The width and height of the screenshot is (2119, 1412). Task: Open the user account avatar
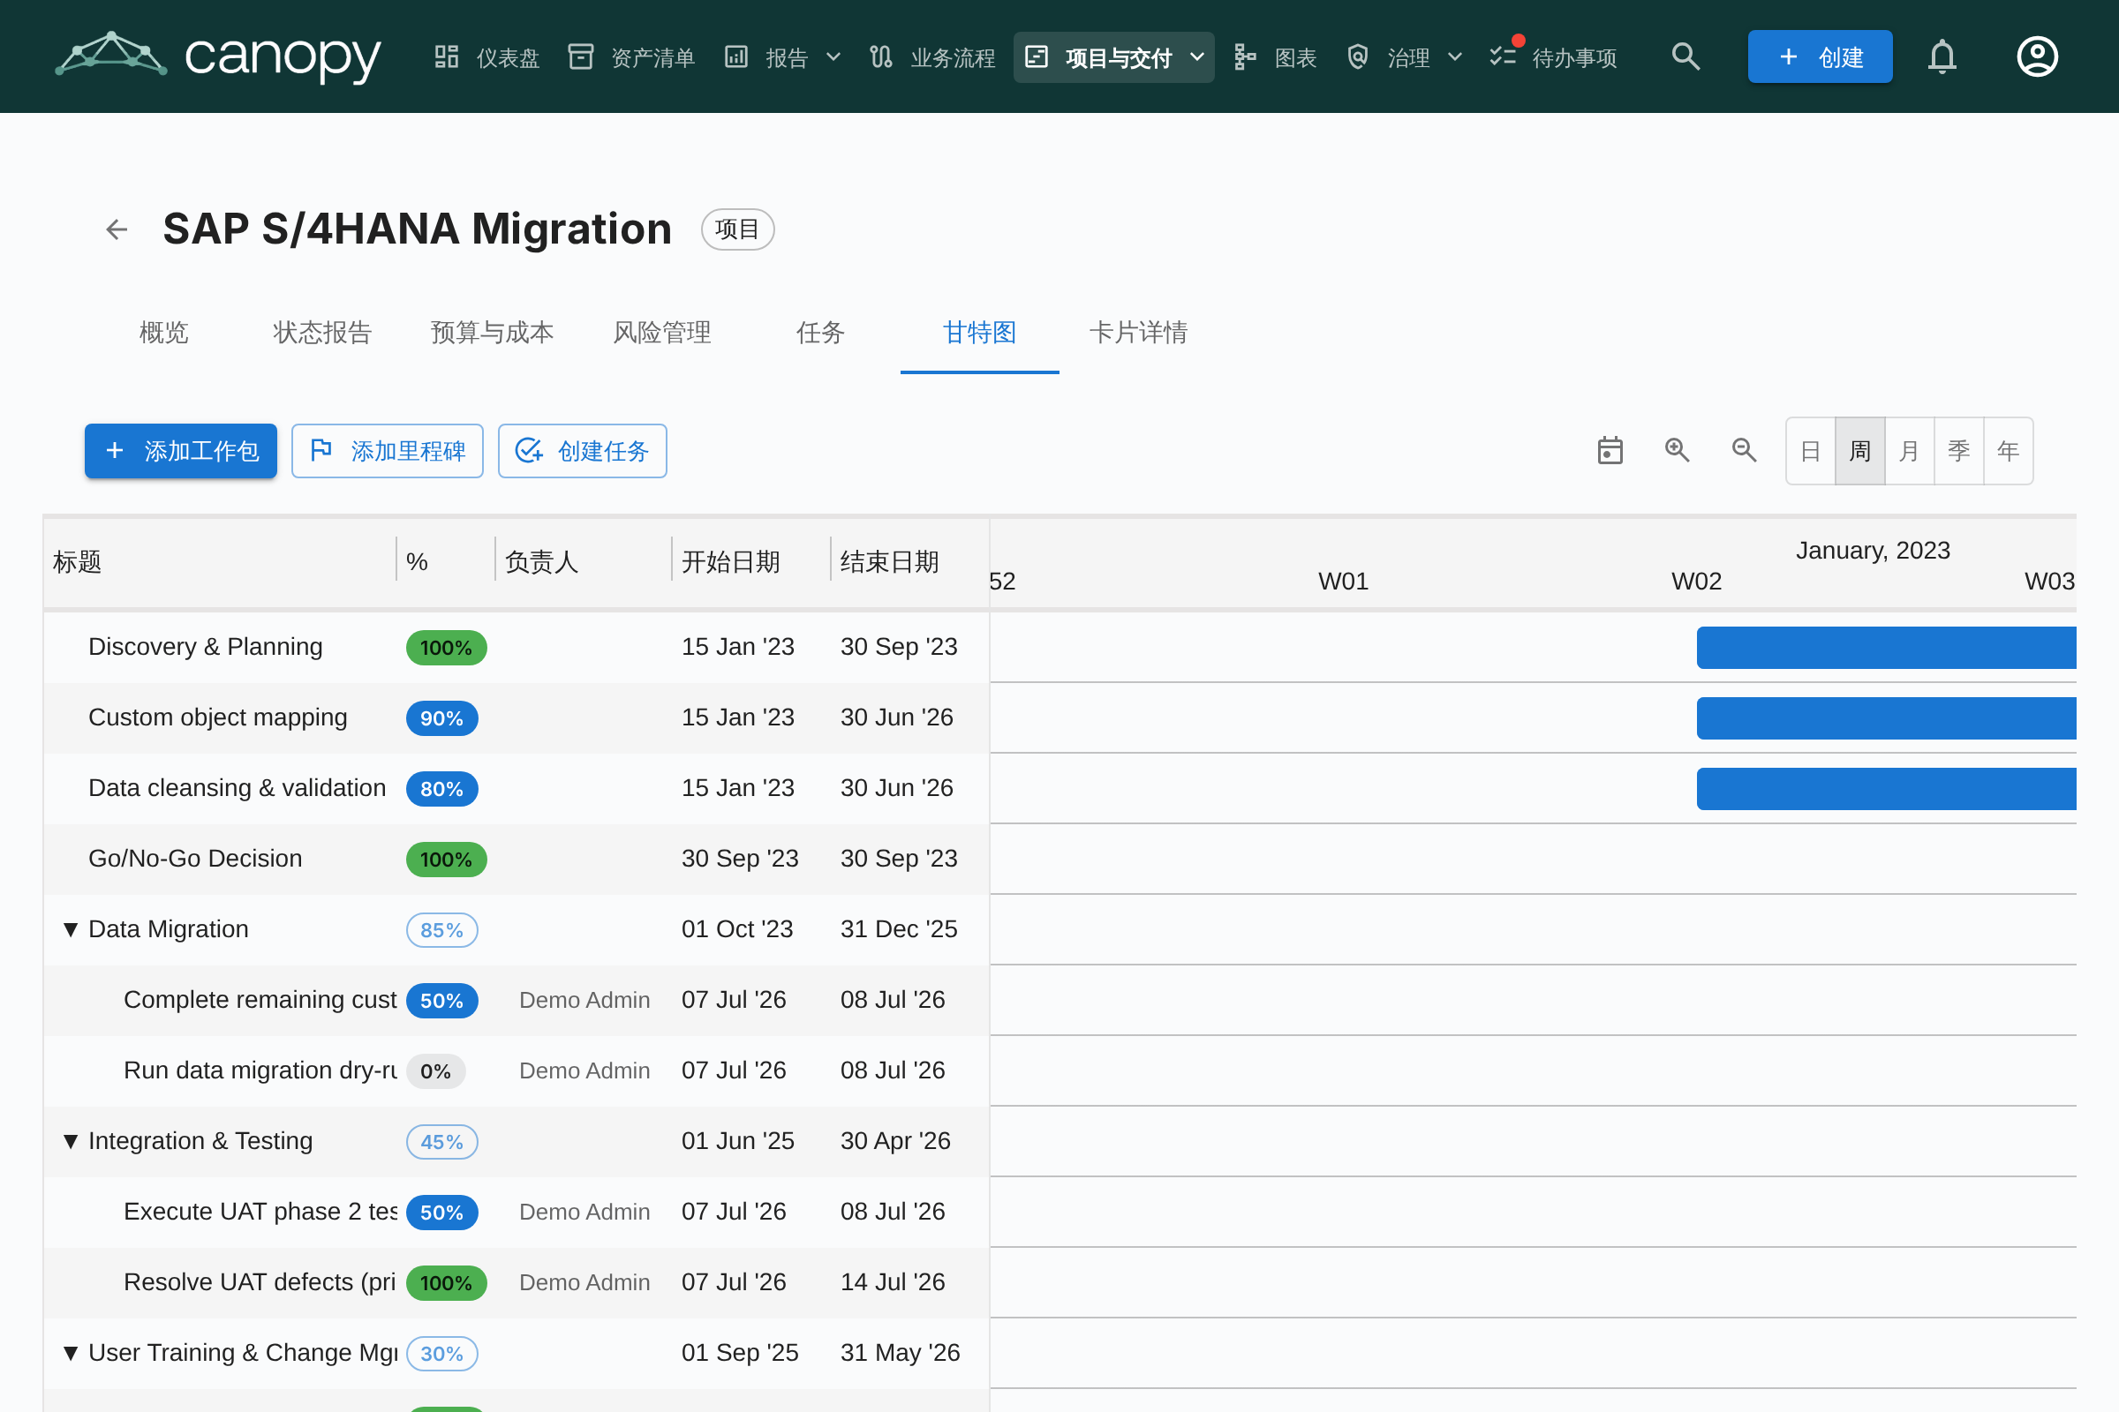[x=2037, y=56]
